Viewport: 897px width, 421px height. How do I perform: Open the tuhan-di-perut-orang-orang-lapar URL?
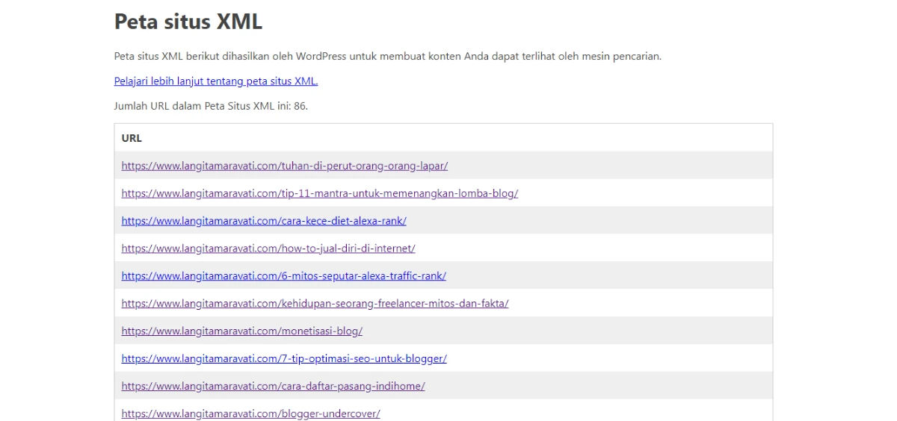coord(285,166)
